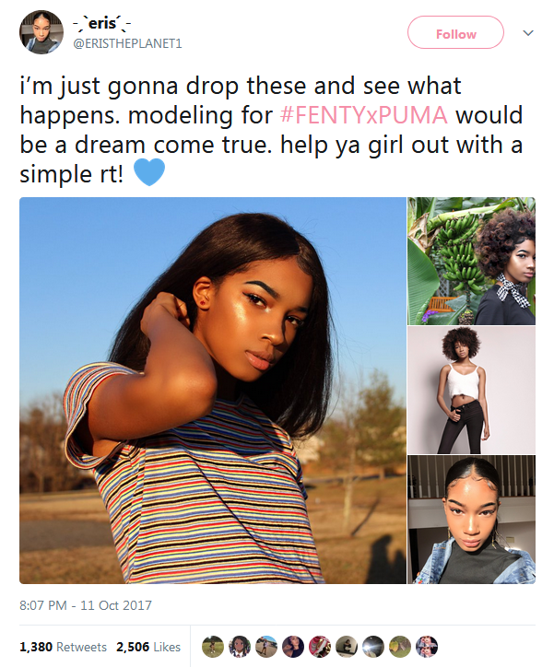This screenshot has height=667, width=554.
Task: Open the @ERISTHEPLANET1 handle link
Action: (x=127, y=43)
